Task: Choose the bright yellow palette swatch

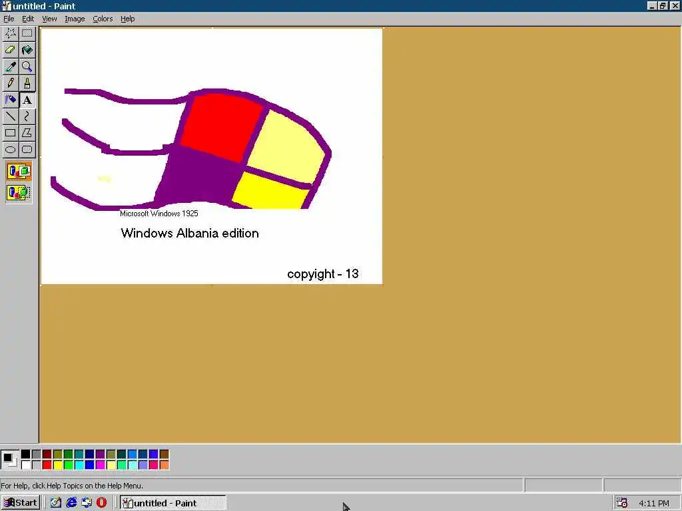Action: [x=57, y=465]
